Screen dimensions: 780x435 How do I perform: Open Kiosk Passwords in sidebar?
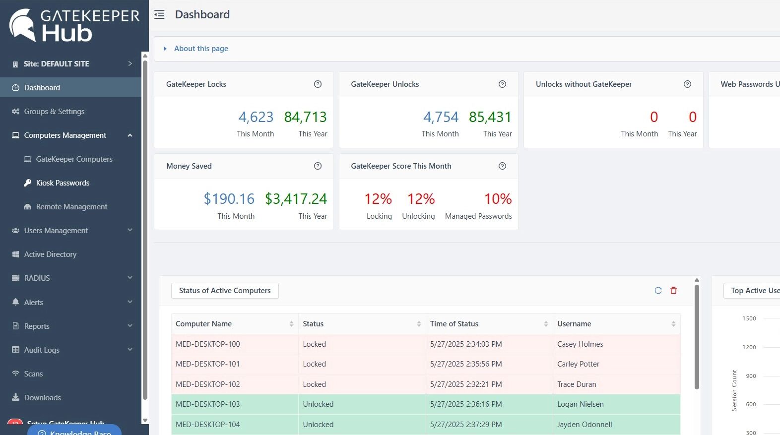(63, 183)
